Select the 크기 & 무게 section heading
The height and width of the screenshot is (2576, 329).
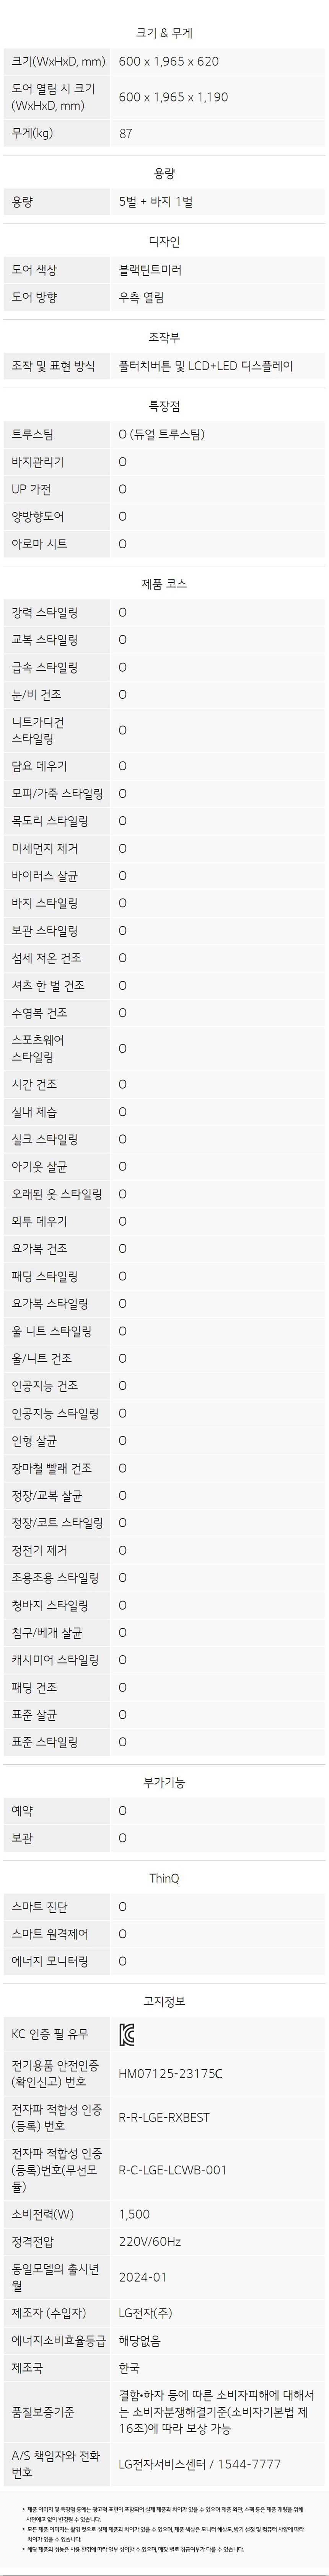point(164,33)
